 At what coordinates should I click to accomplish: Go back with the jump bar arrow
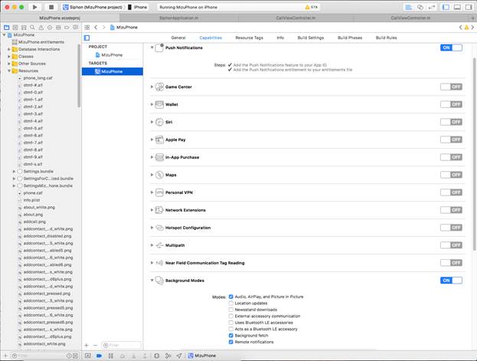[x=96, y=28]
